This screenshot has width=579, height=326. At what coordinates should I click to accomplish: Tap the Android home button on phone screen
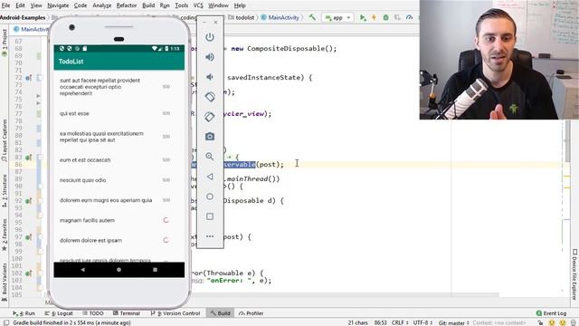pyautogui.click(x=119, y=270)
